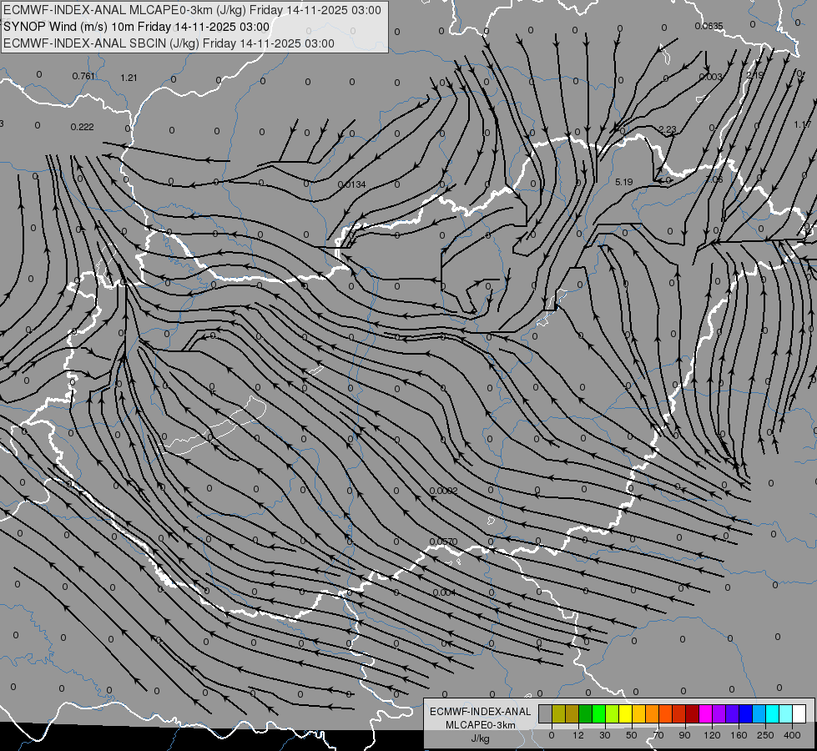Select the pure blue legend swatch

pyautogui.click(x=746, y=714)
